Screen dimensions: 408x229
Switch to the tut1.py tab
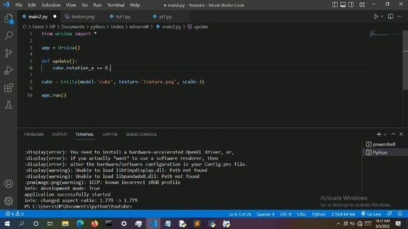[123, 17]
